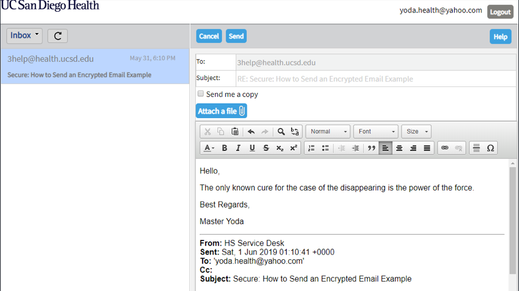Click the Send button
This screenshot has height=291, width=519.
(236, 36)
